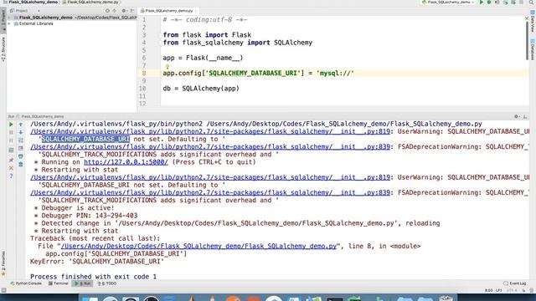This screenshot has height=301, width=536.
Task: Hide the Project panel
Action: coord(132,11)
